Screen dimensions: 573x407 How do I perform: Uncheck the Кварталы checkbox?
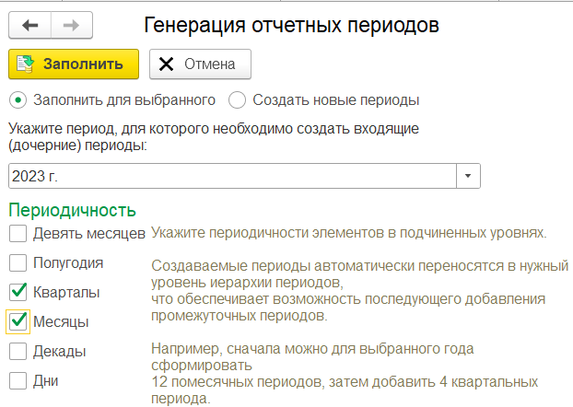point(18,292)
